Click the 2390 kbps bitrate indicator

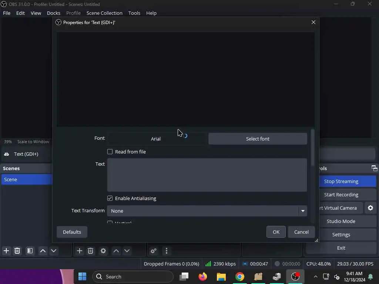pyautogui.click(x=221, y=264)
